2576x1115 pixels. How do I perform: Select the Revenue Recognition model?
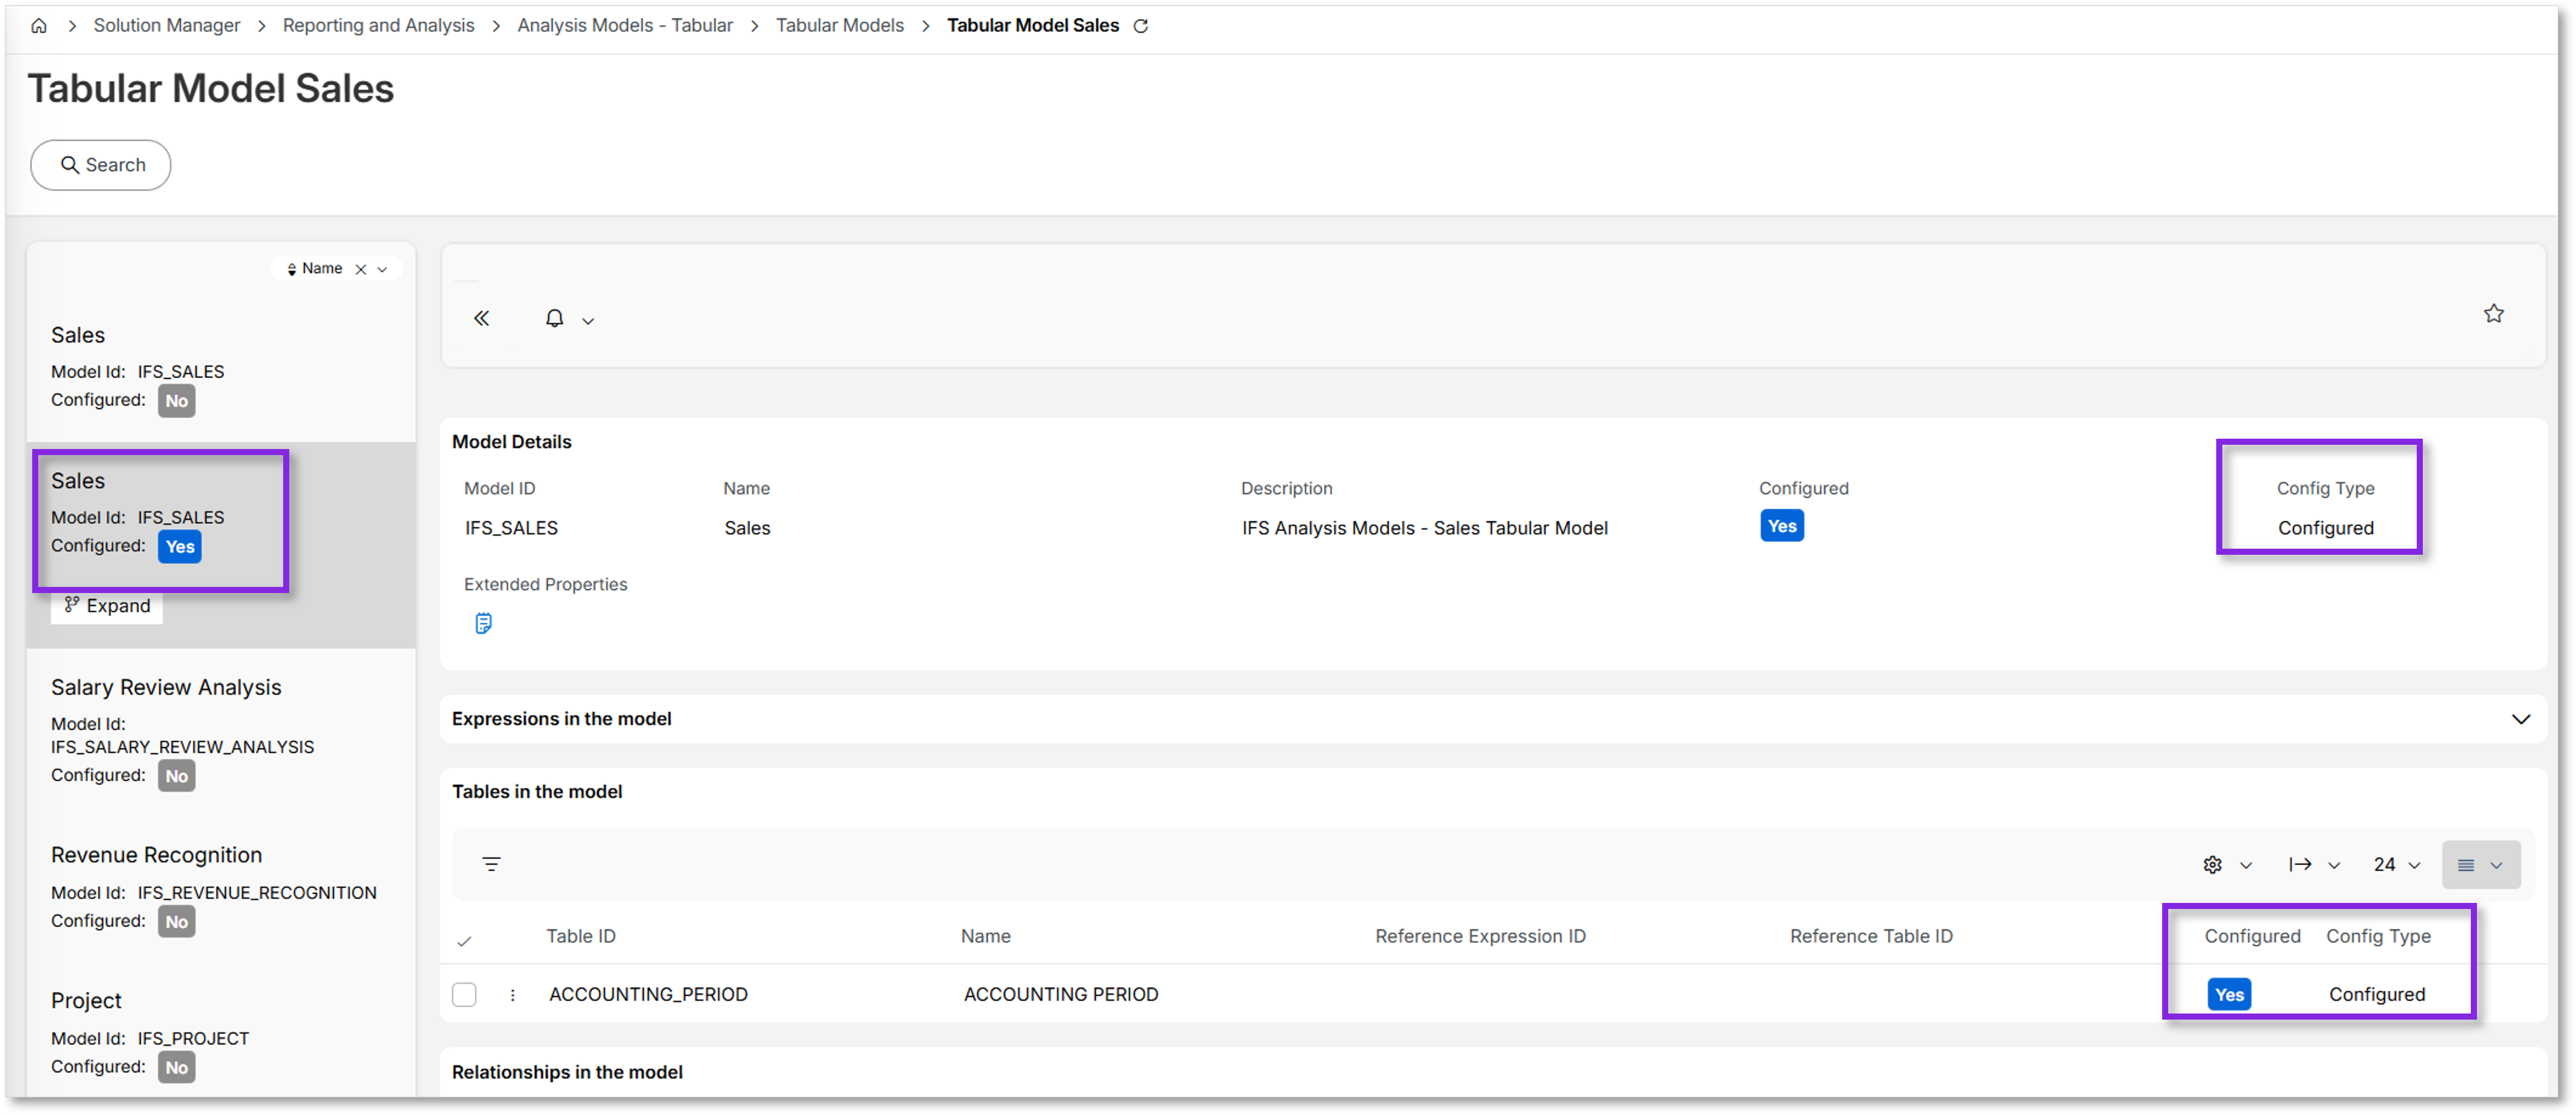pyautogui.click(x=221, y=888)
